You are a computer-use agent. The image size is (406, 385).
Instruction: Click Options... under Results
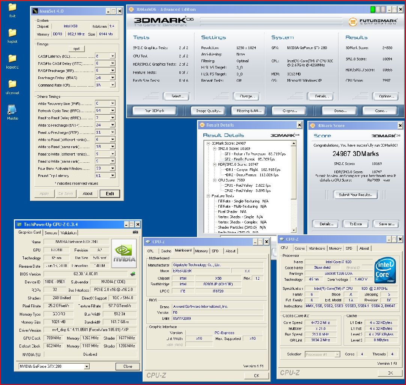click(386, 96)
